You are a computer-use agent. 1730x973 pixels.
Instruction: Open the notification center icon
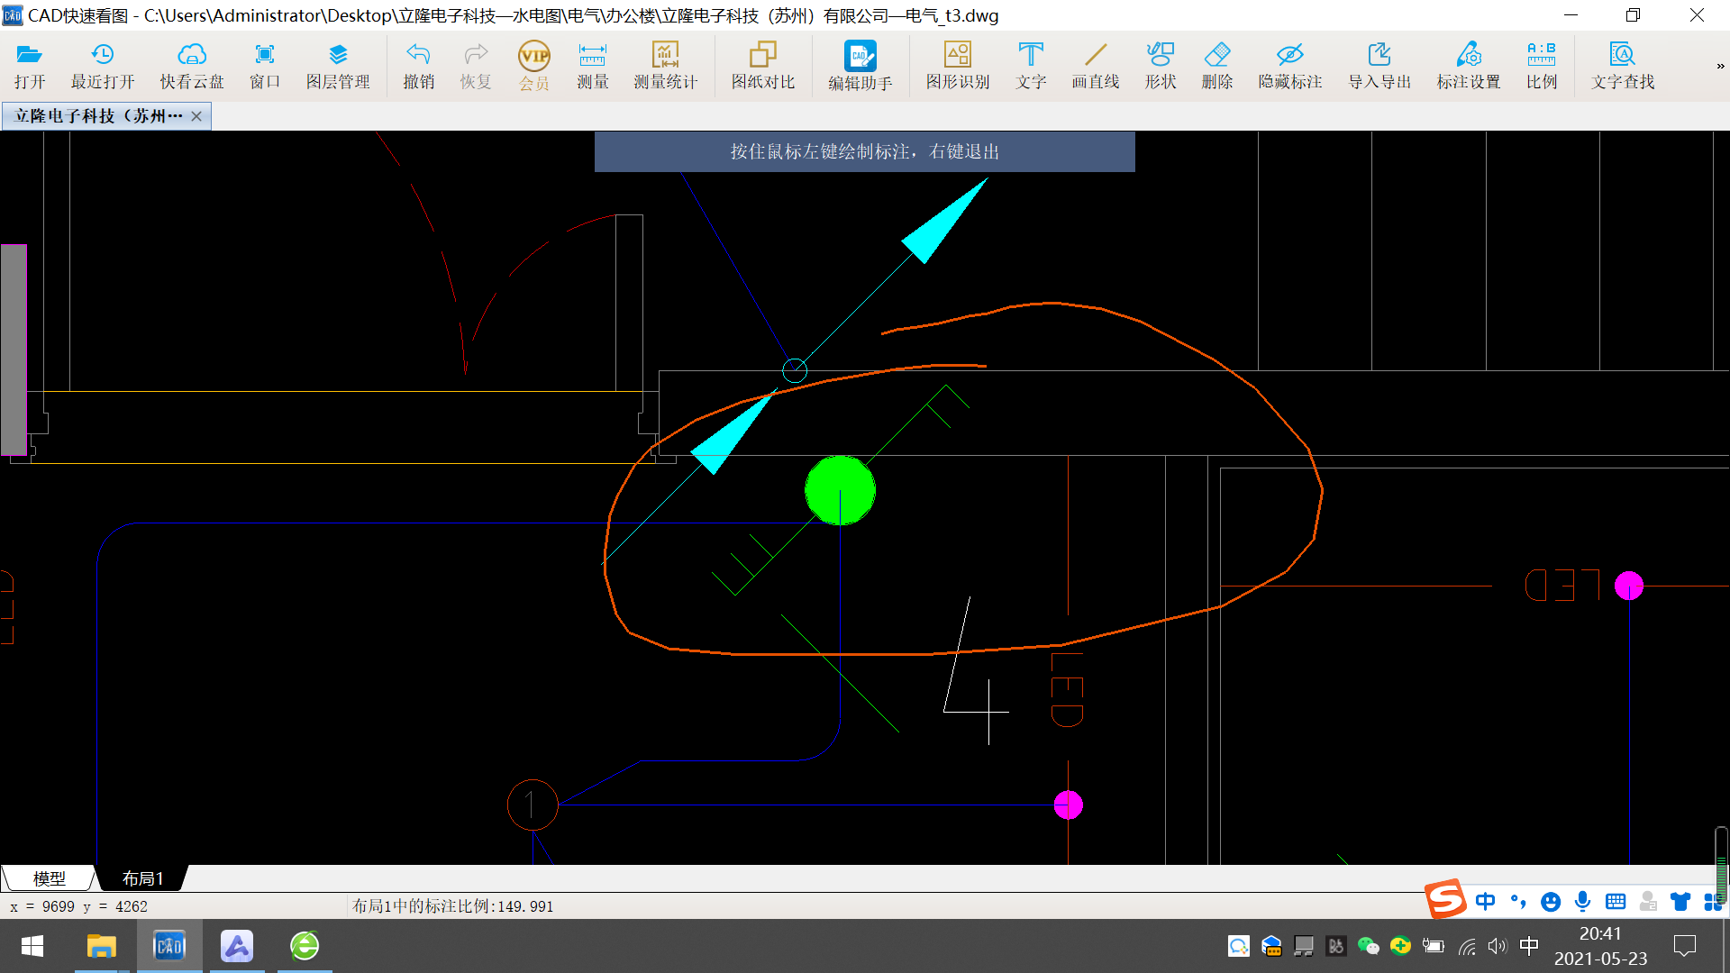click(1684, 946)
